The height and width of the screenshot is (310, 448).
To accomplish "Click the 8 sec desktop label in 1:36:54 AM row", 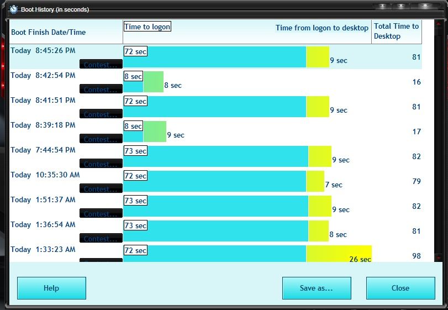I will pos(338,234).
